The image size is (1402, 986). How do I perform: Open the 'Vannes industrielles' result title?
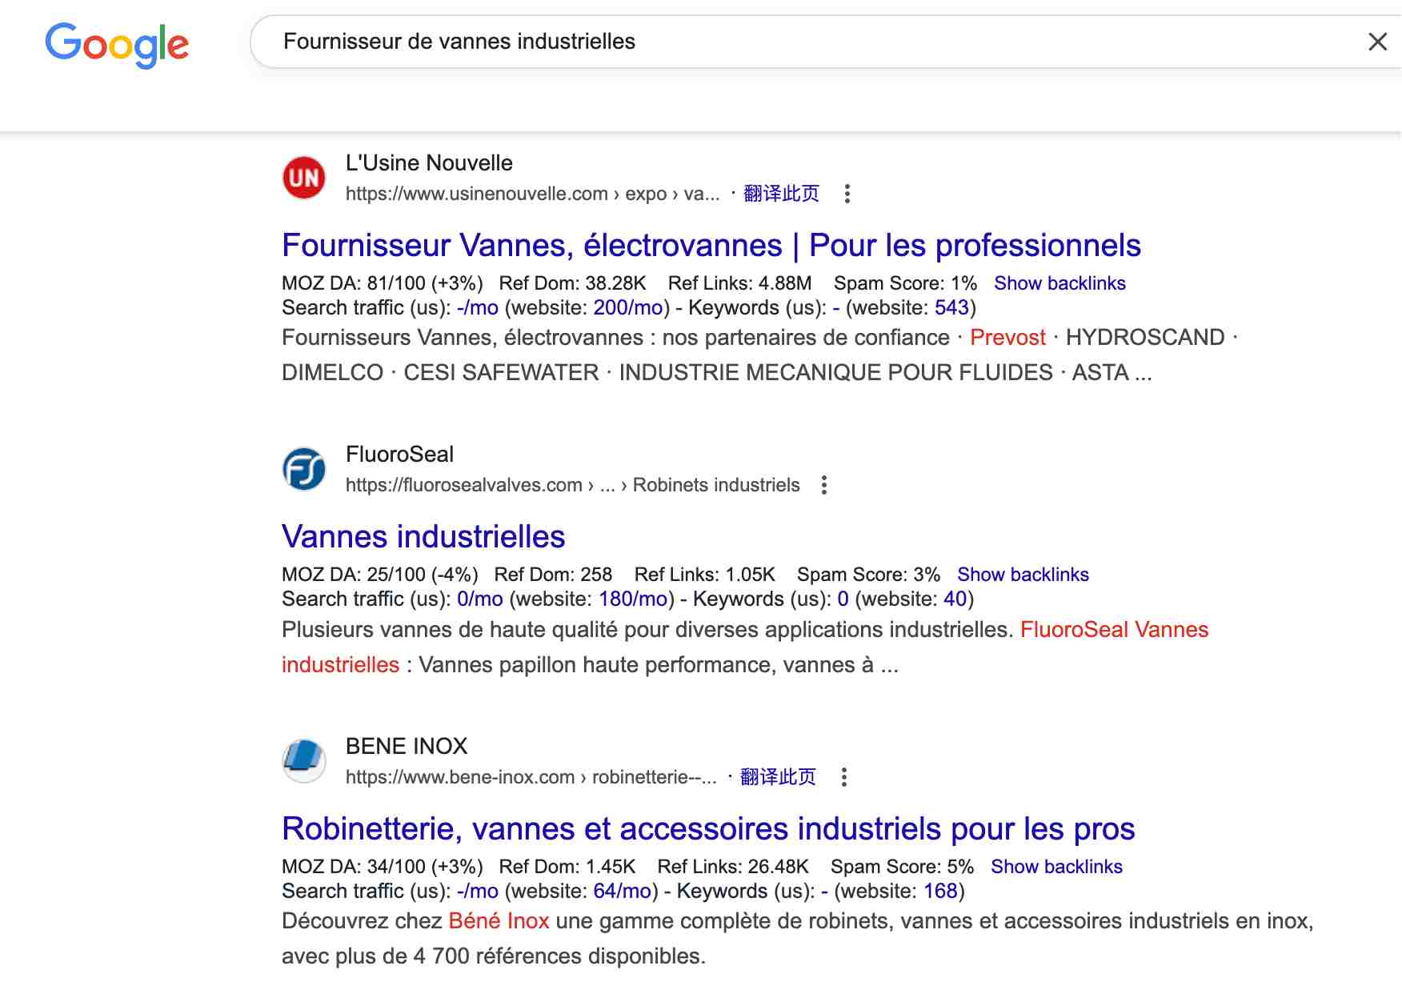tap(423, 537)
